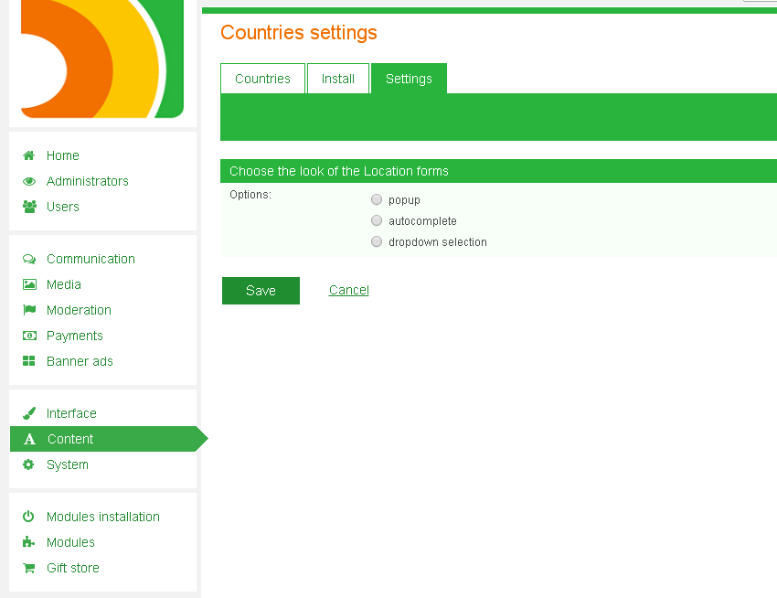Open the Banner ads section

point(80,361)
